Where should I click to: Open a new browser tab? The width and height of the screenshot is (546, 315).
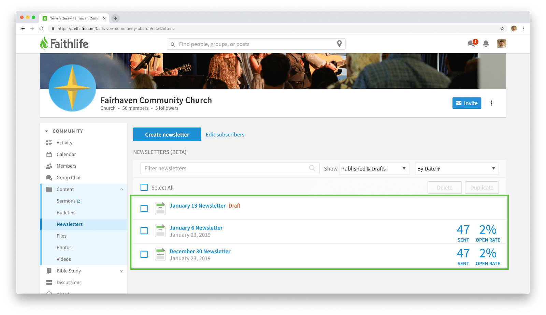coord(115,18)
